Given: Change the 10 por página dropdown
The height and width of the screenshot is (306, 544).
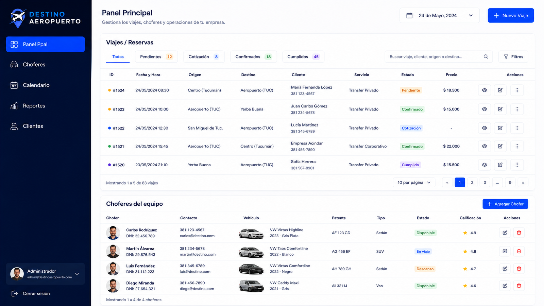Looking at the screenshot, I should click(414, 183).
